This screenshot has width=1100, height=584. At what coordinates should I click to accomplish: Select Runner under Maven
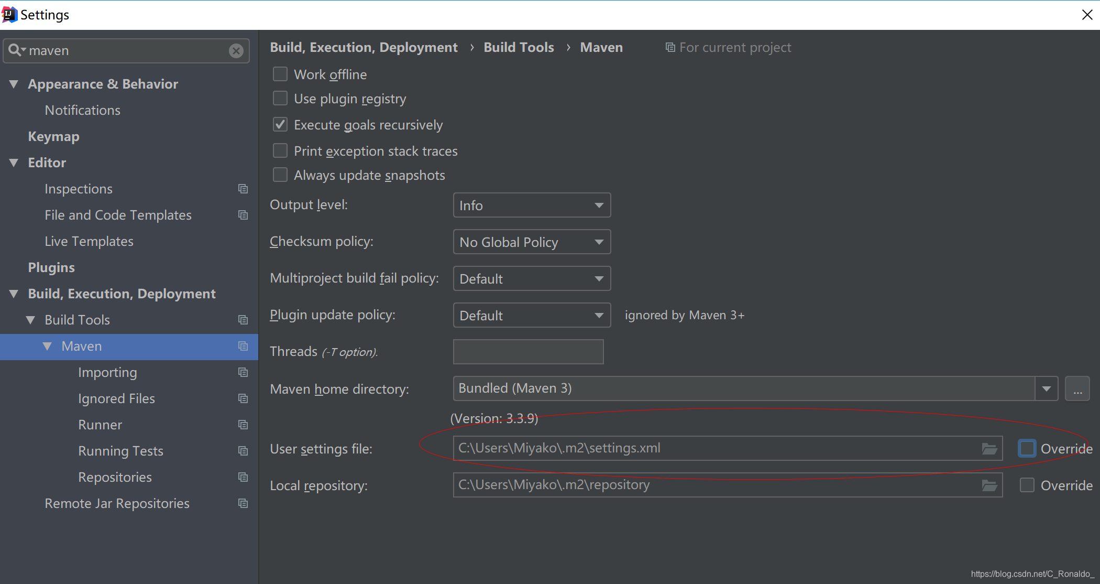(100, 425)
